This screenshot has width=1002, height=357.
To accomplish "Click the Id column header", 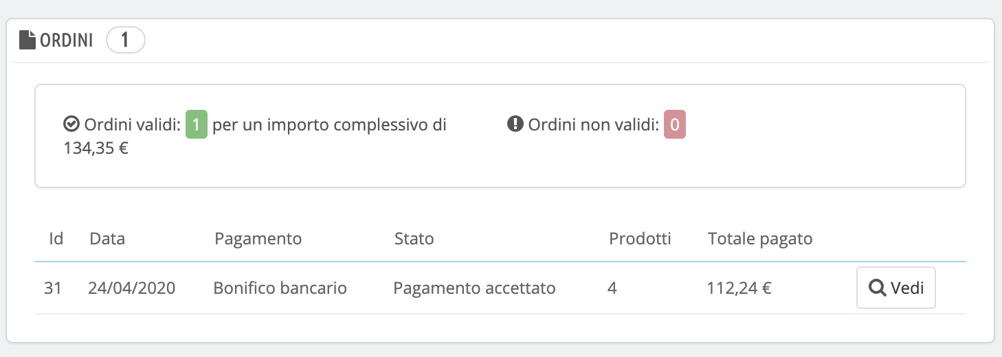I will pos(56,239).
